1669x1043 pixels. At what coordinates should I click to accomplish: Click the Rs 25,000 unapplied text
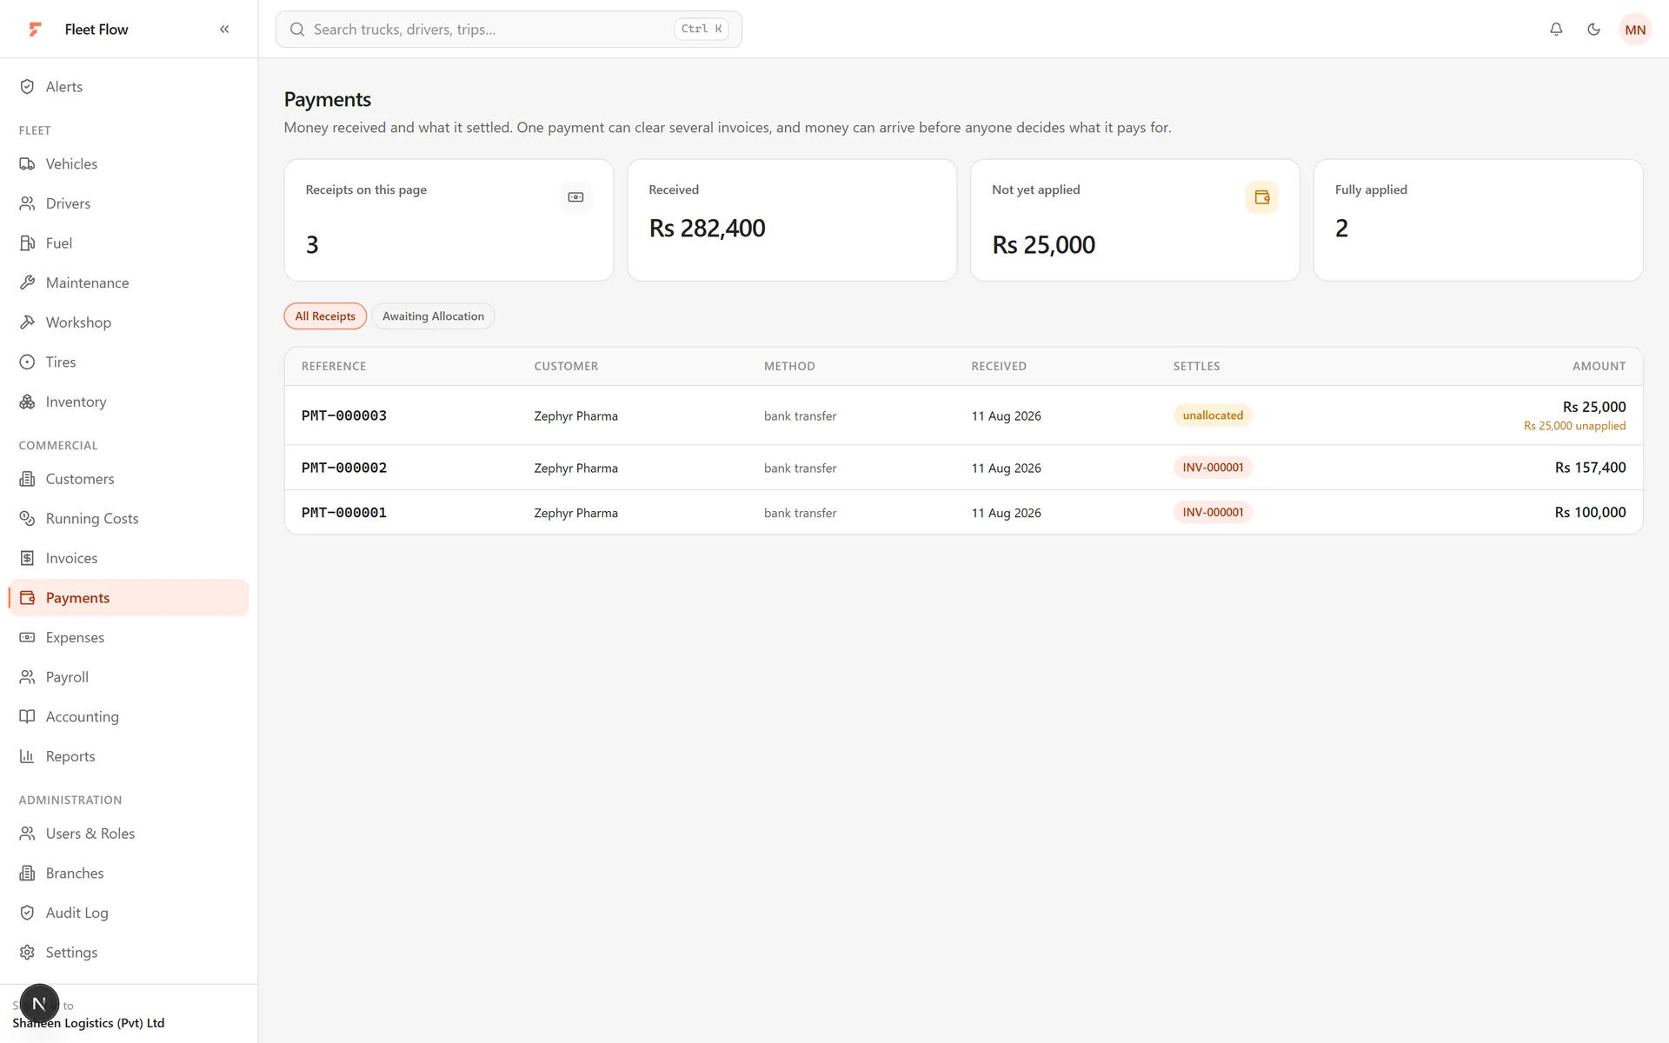tap(1574, 426)
